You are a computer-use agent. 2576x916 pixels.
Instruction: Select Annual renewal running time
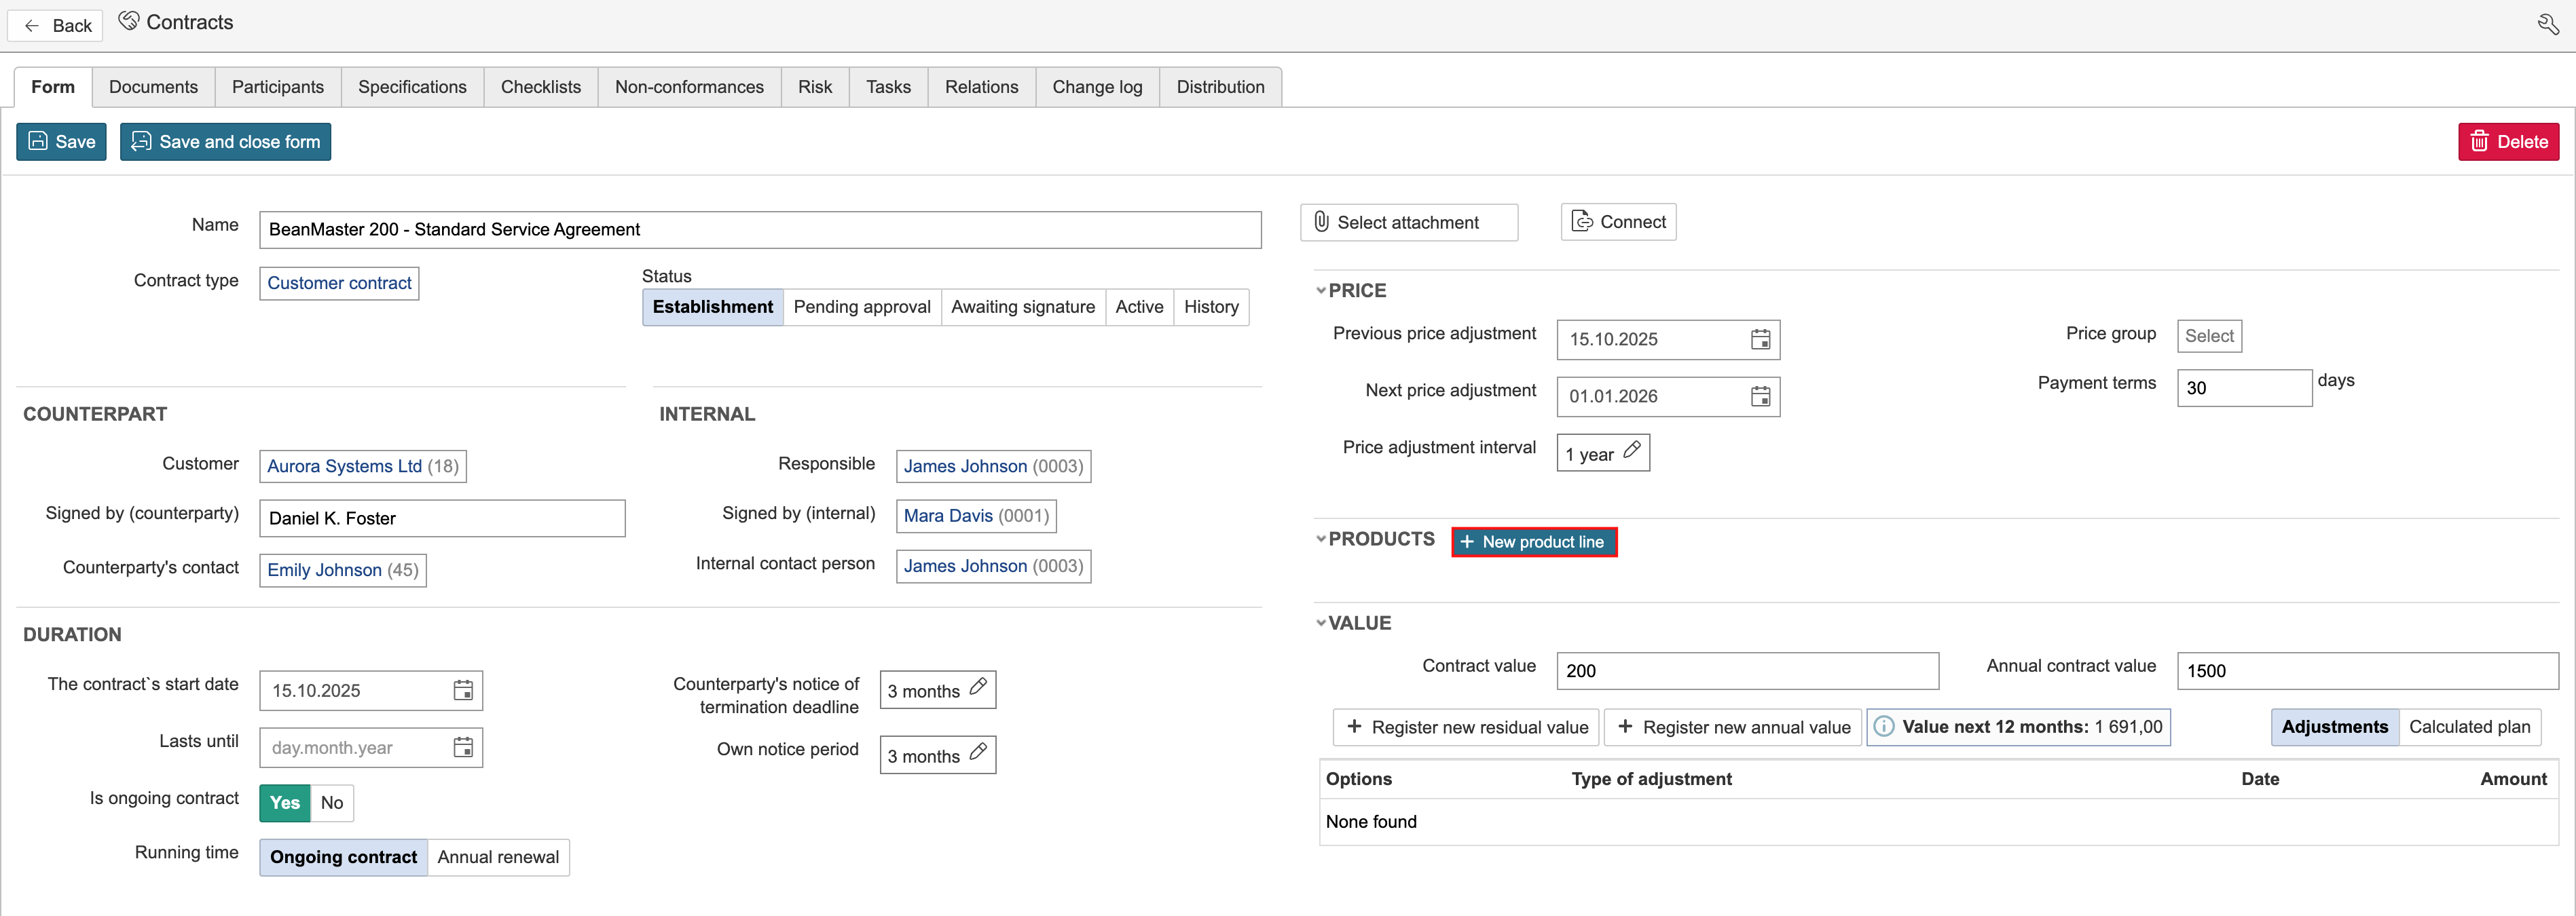(498, 857)
